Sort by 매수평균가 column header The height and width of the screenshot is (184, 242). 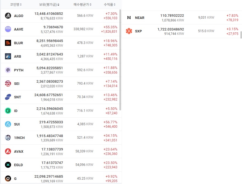click(x=82, y=4)
